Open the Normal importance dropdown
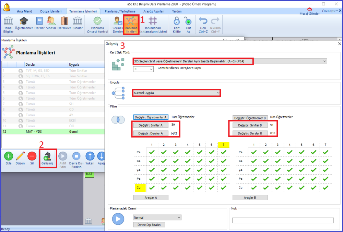 pyautogui.click(x=157, y=218)
